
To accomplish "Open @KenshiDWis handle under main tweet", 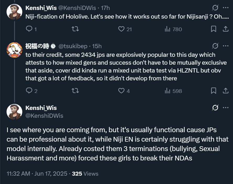I will 44,115.
